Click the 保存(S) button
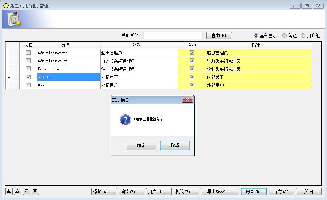 281,192
